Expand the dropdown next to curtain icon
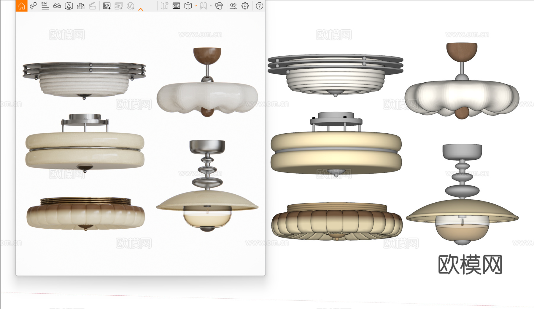This screenshot has height=309, width=534. [x=211, y=6]
